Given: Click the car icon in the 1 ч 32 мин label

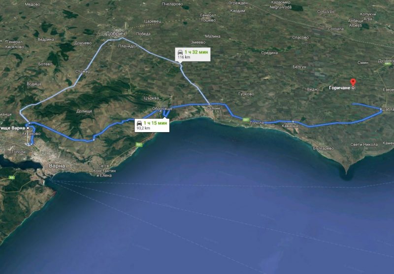Looking at the screenshot, I should tap(180, 52).
